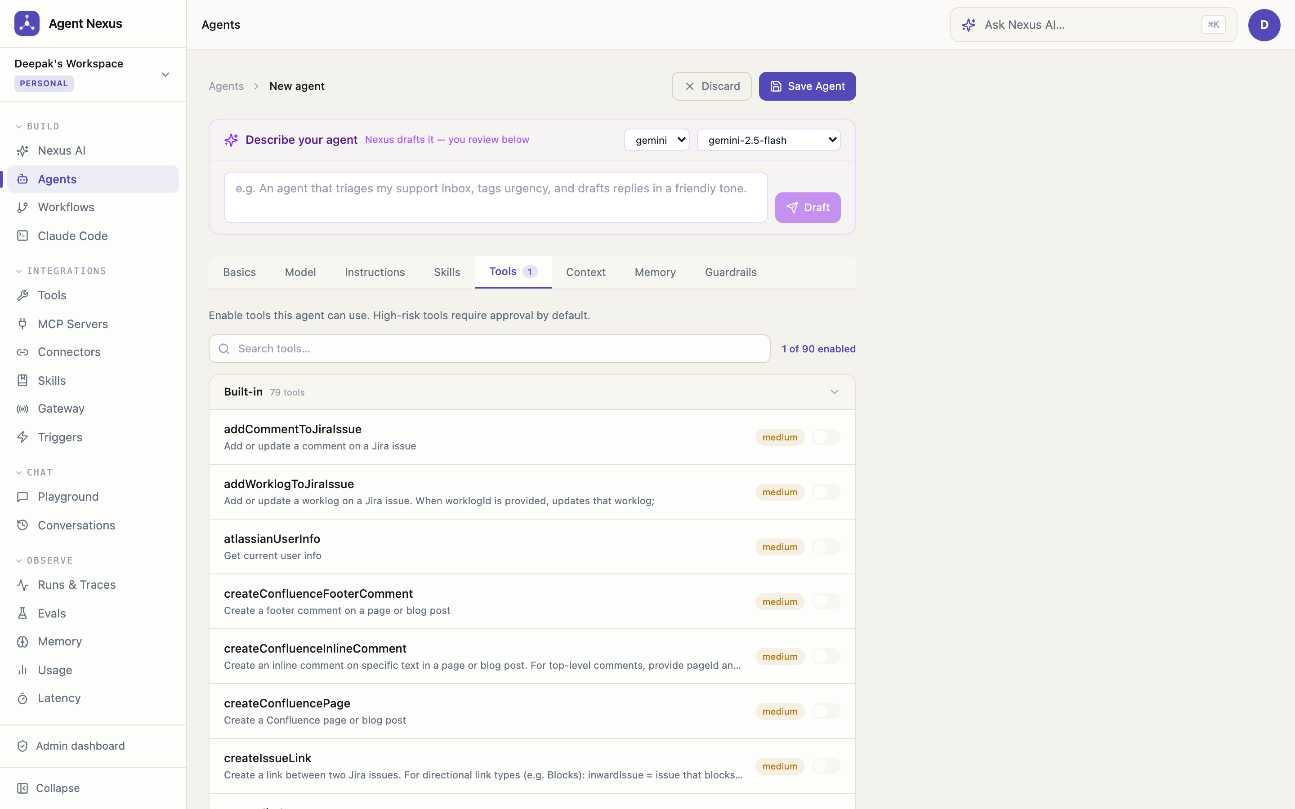Focus the Search tools input field
The image size is (1295, 809).
[489, 349]
